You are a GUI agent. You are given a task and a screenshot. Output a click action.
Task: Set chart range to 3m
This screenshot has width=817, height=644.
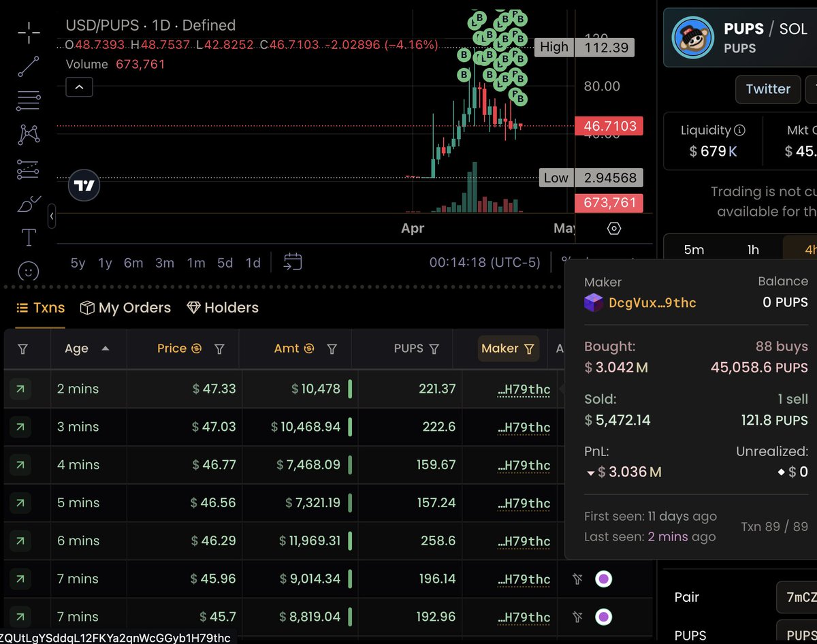point(165,263)
